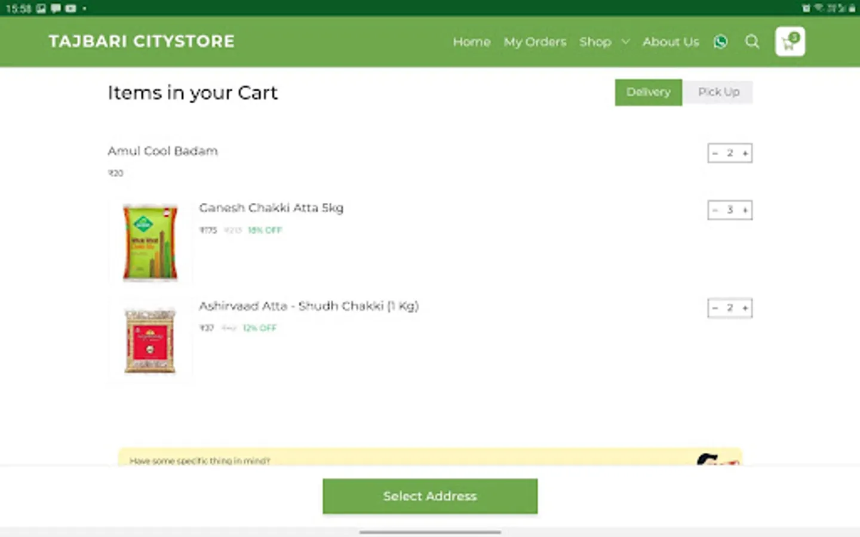Go to Home menu item
Image resolution: width=860 pixels, height=537 pixels.
tap(471, 42)
